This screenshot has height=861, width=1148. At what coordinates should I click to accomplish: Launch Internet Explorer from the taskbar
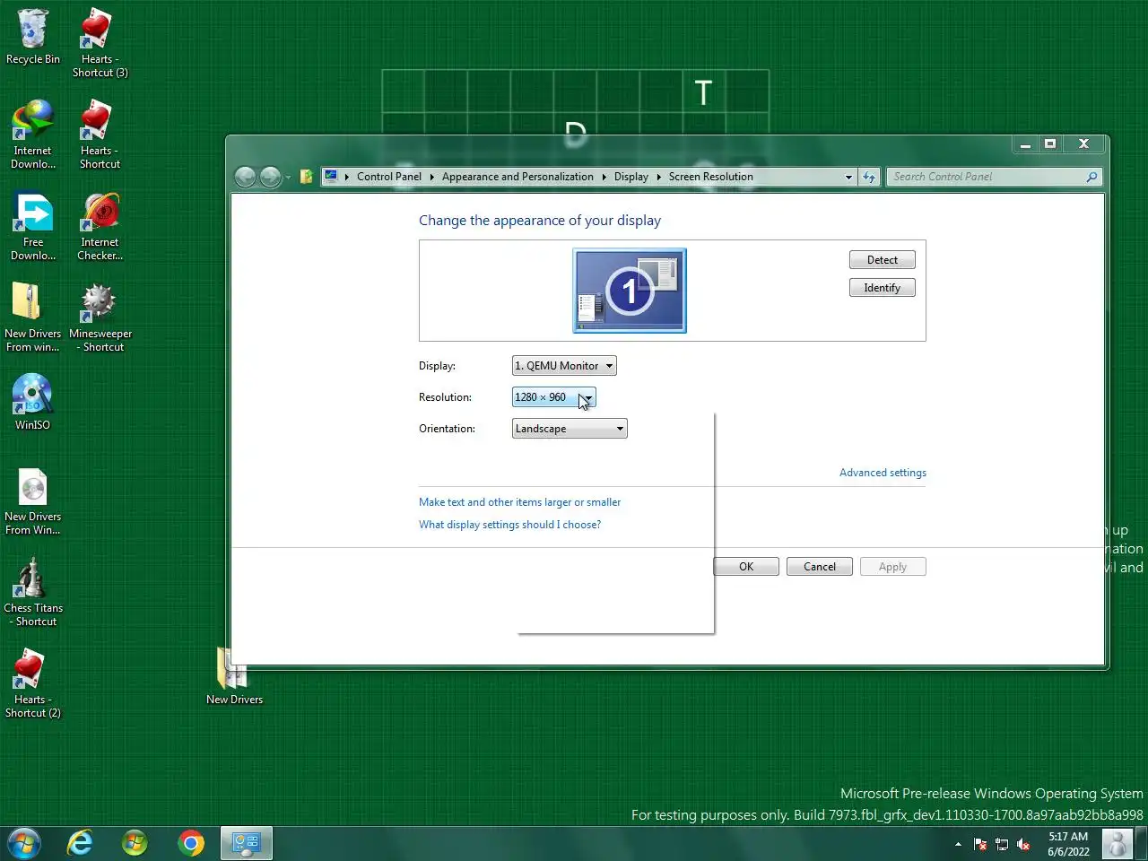(x=80, y=843)
